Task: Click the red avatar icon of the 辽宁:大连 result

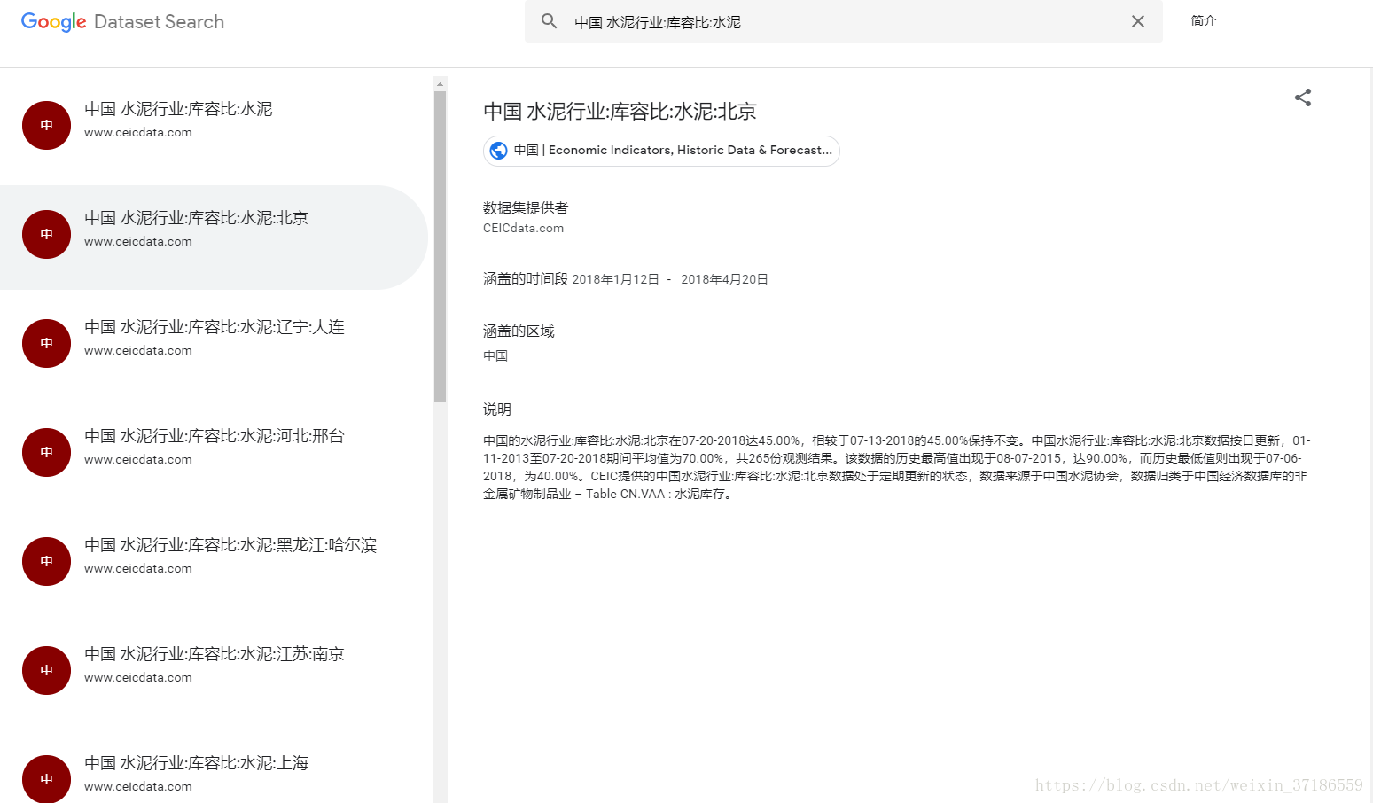Action: [x=46, y=343]
